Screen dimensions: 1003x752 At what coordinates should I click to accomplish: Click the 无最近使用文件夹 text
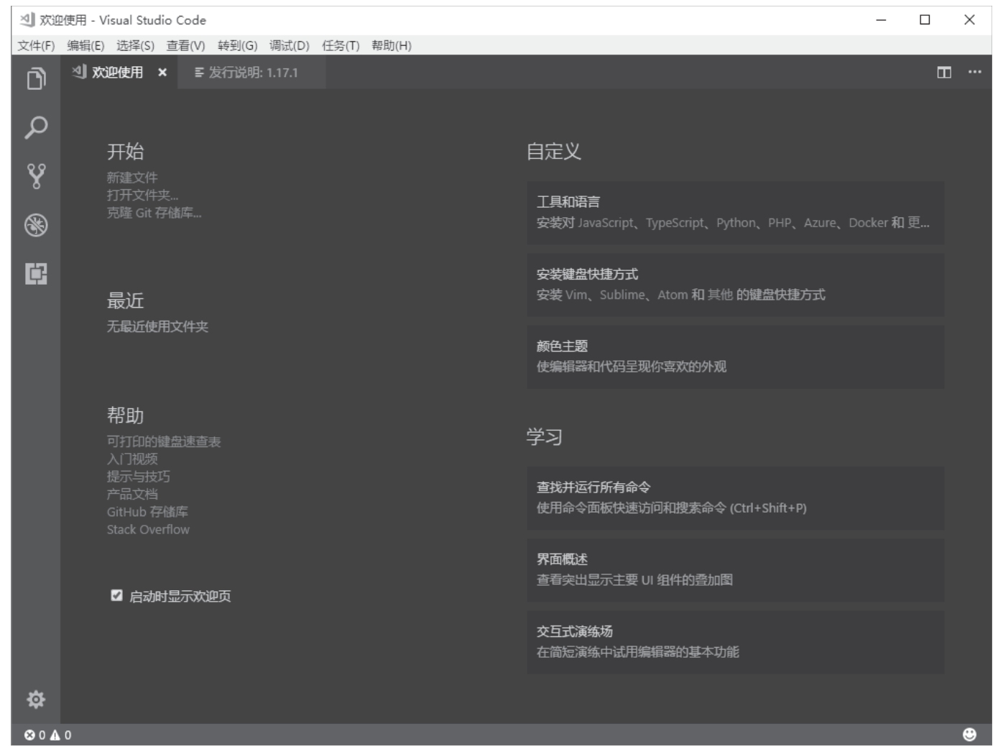point(157,326)
